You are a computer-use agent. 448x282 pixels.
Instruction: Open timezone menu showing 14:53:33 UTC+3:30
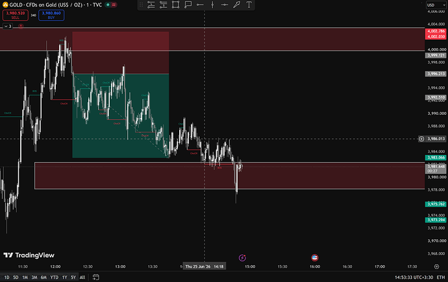click(414, 277)
